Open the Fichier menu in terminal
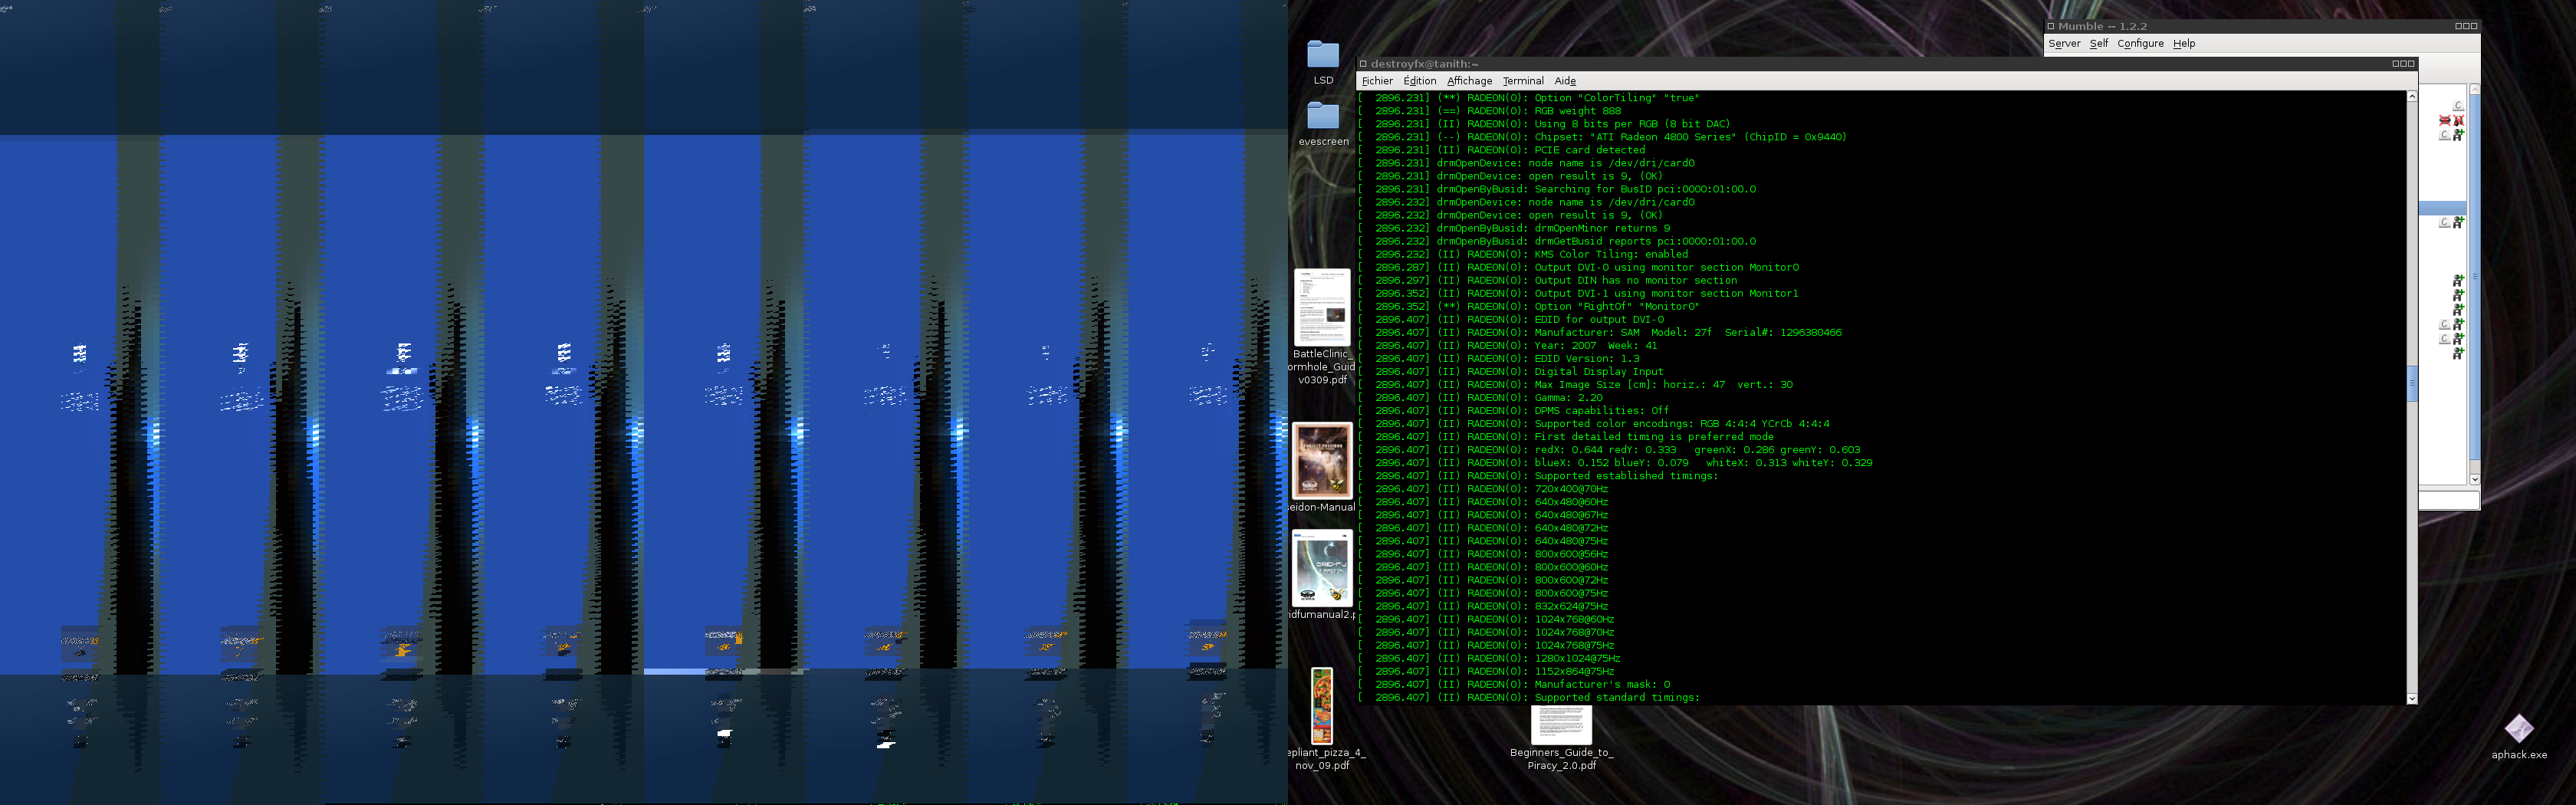This screenshot has width=2576, height=805. tap(1377, 81)
